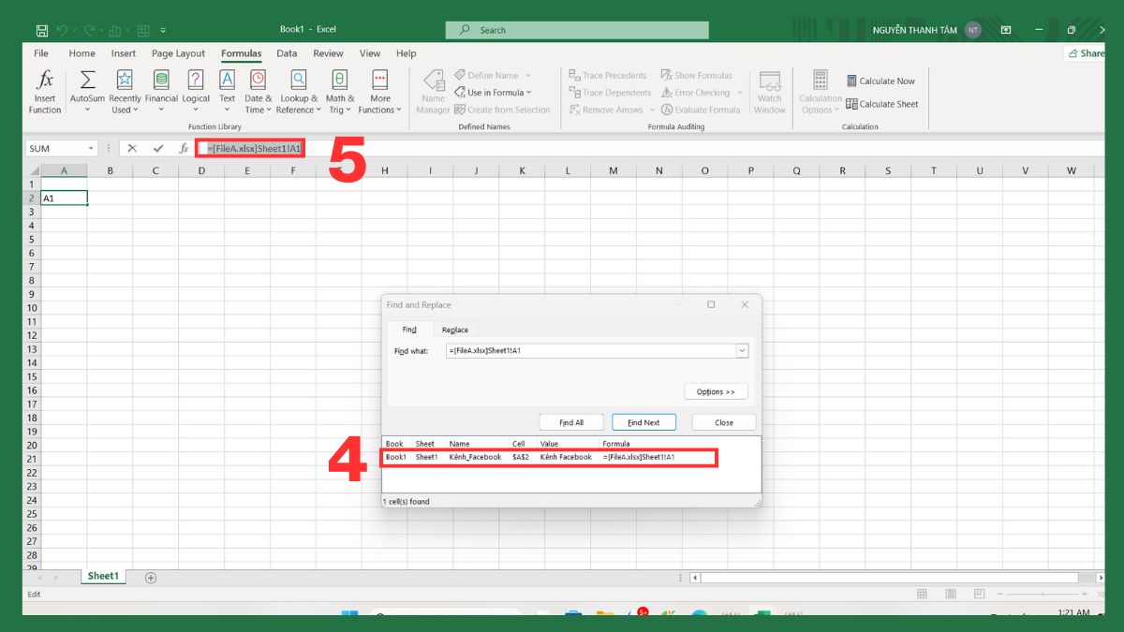Click Trace Precedents
This screenshot has width=1124, height=632.
coord(608,75)
